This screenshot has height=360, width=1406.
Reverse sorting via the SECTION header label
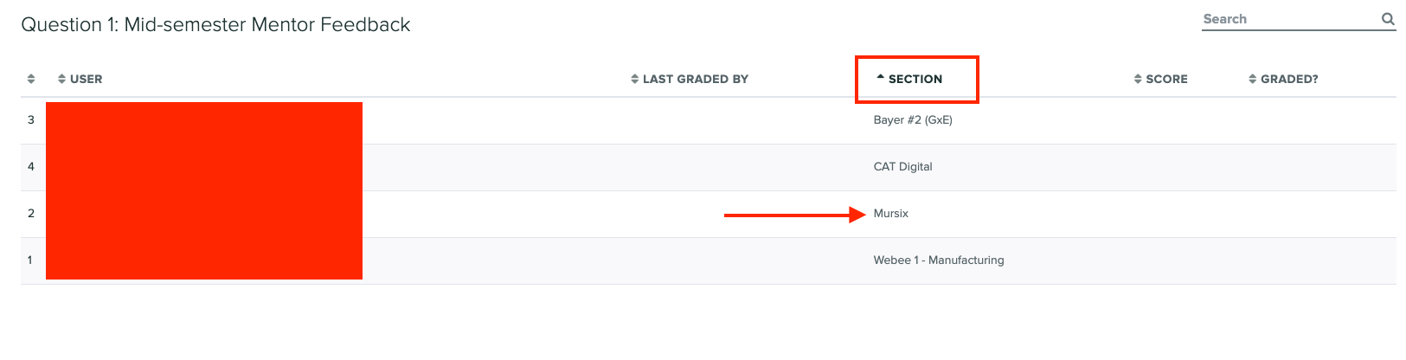(915, 79)
